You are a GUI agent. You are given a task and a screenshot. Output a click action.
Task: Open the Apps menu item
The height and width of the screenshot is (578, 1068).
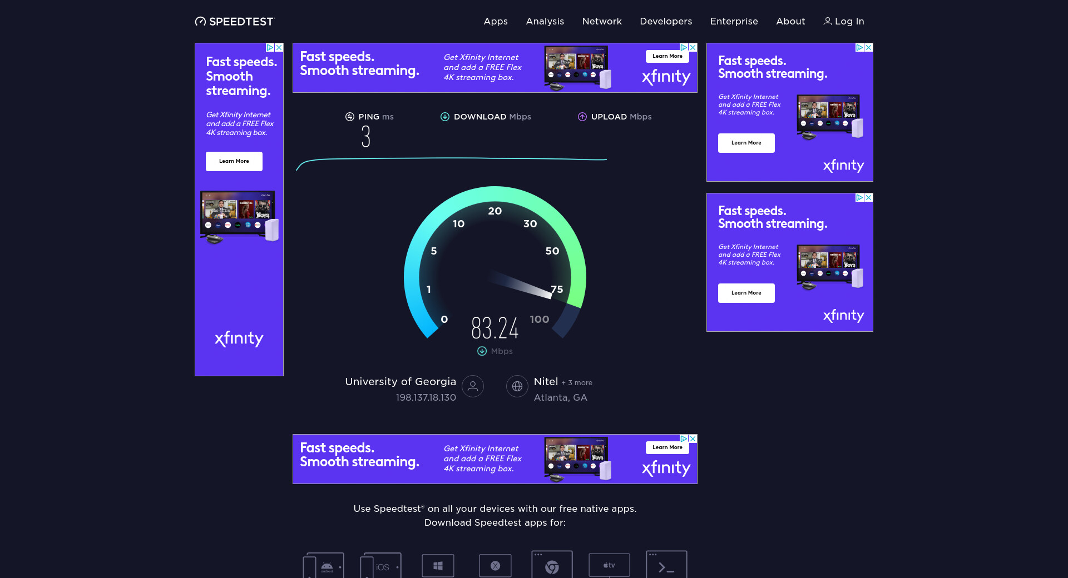click(496, 21)
